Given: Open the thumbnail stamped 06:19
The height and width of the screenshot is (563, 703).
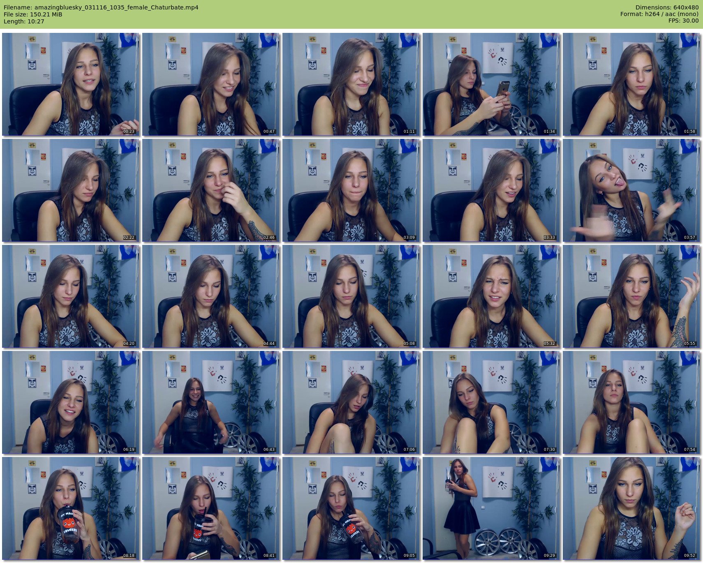Looking at the screenshot, I should click(x=70, y=402).
